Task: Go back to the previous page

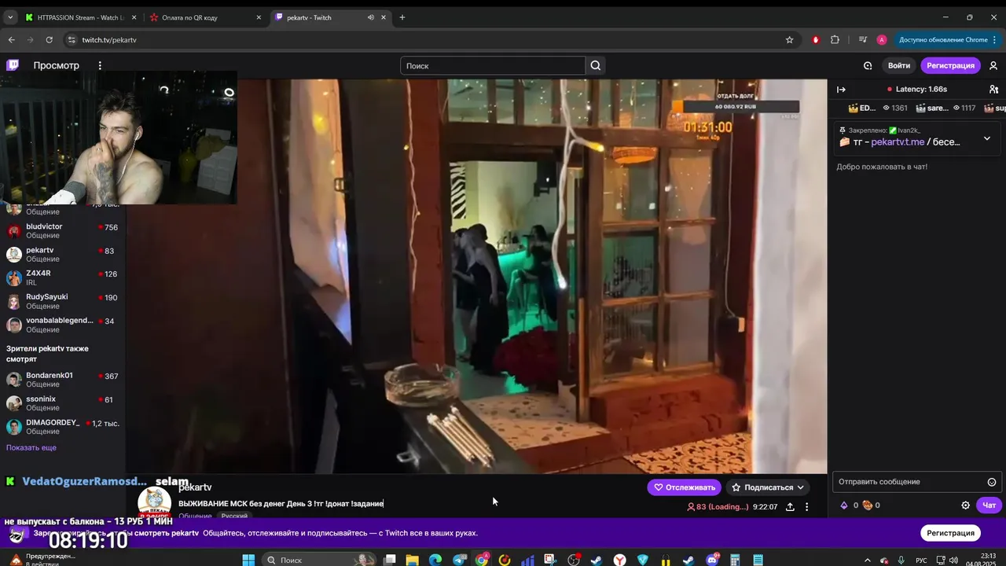Action: 11,39
